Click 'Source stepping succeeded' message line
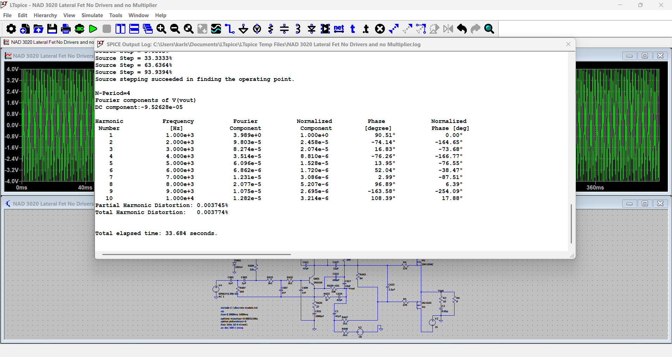Image resolution: width=672 pixels, height=357 pixels. click(195, 79)
